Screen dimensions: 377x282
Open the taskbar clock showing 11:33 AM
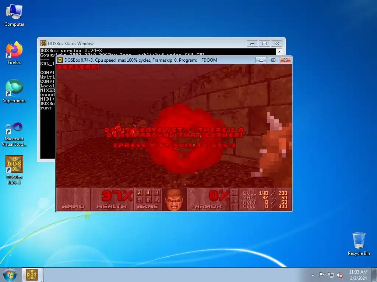[358, 275]
